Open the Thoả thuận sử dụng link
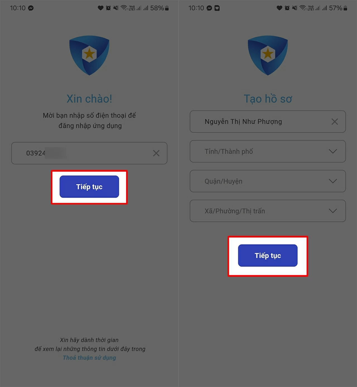 tap(89, 358)
